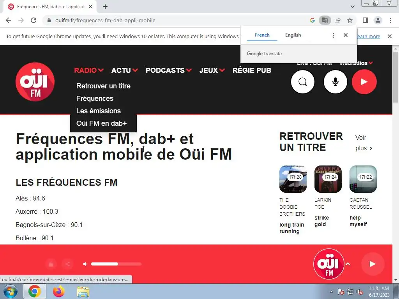This screenshot has width=399, height=299.
Task: Click Learn more link in info bar
Action: [369, 36]
